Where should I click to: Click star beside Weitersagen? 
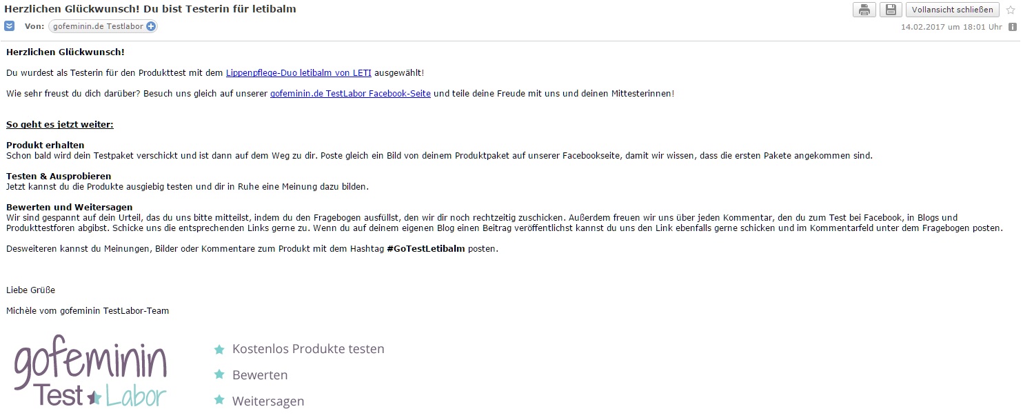tap(219, 400)
